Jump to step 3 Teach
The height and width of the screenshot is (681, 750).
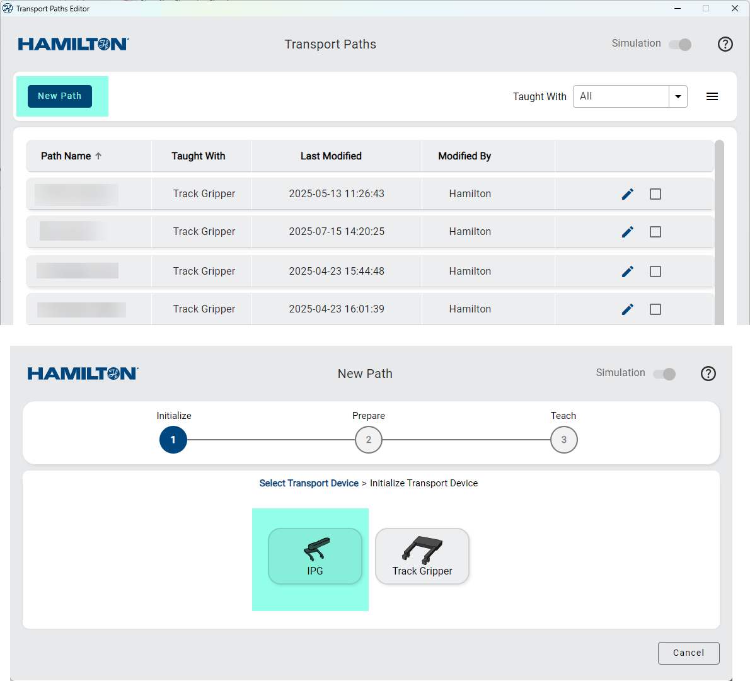pyautogui.click(x=563, y=440)
